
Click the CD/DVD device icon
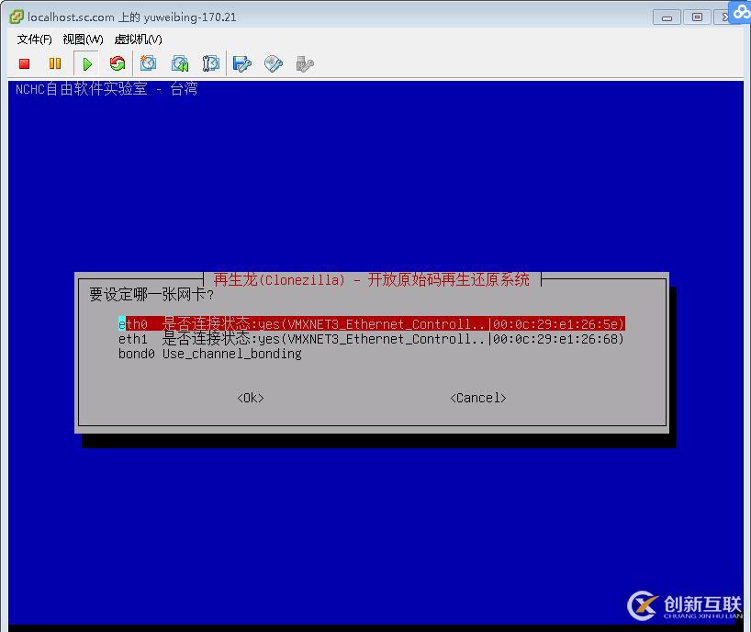(273, 63)
